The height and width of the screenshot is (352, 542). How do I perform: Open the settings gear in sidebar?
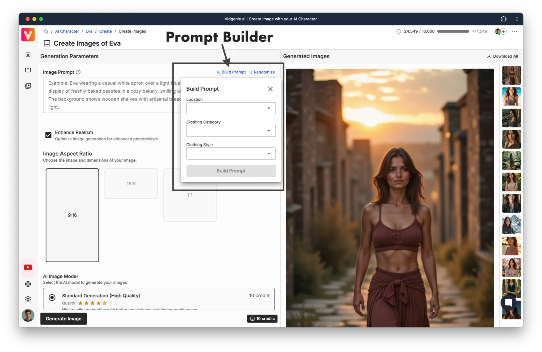[x=28, y=299]
